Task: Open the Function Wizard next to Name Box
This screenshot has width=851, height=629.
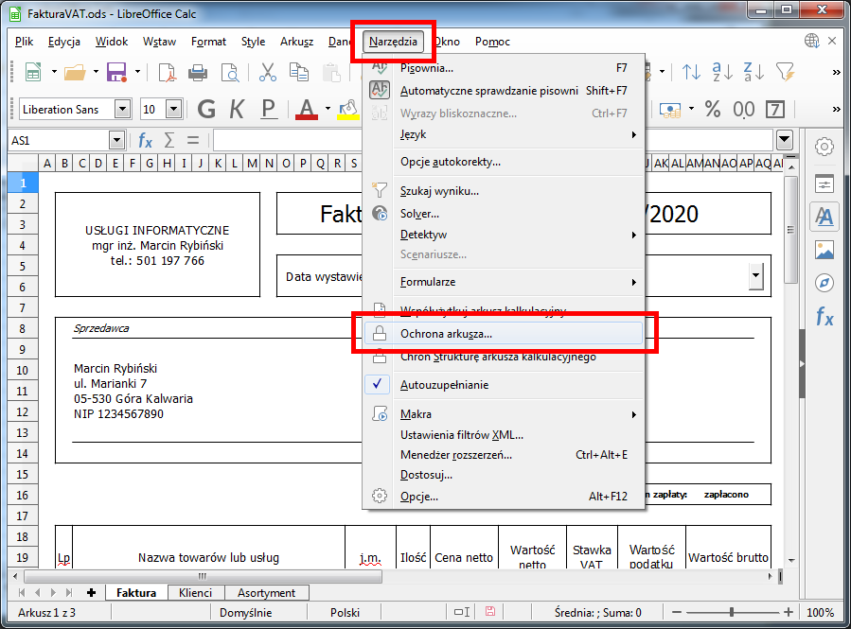Action: (145, 141)
